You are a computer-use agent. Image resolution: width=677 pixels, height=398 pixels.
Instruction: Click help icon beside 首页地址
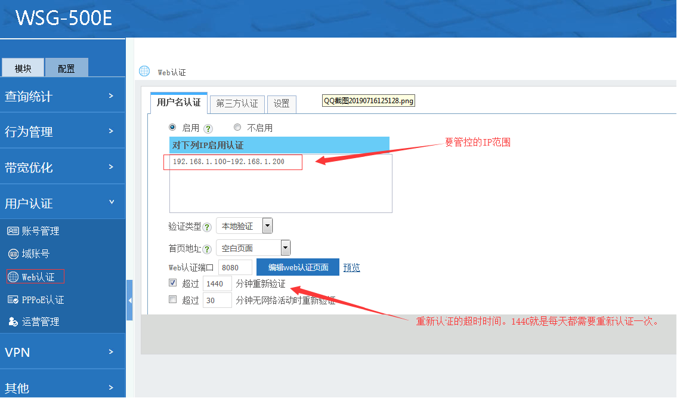207,249
